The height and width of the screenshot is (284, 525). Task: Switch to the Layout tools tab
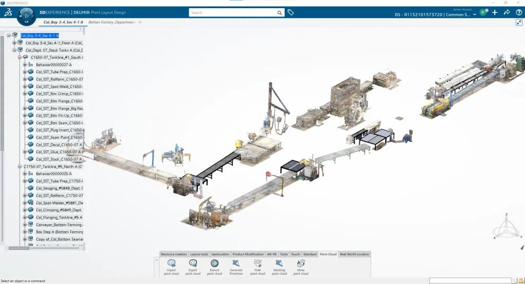199,254
